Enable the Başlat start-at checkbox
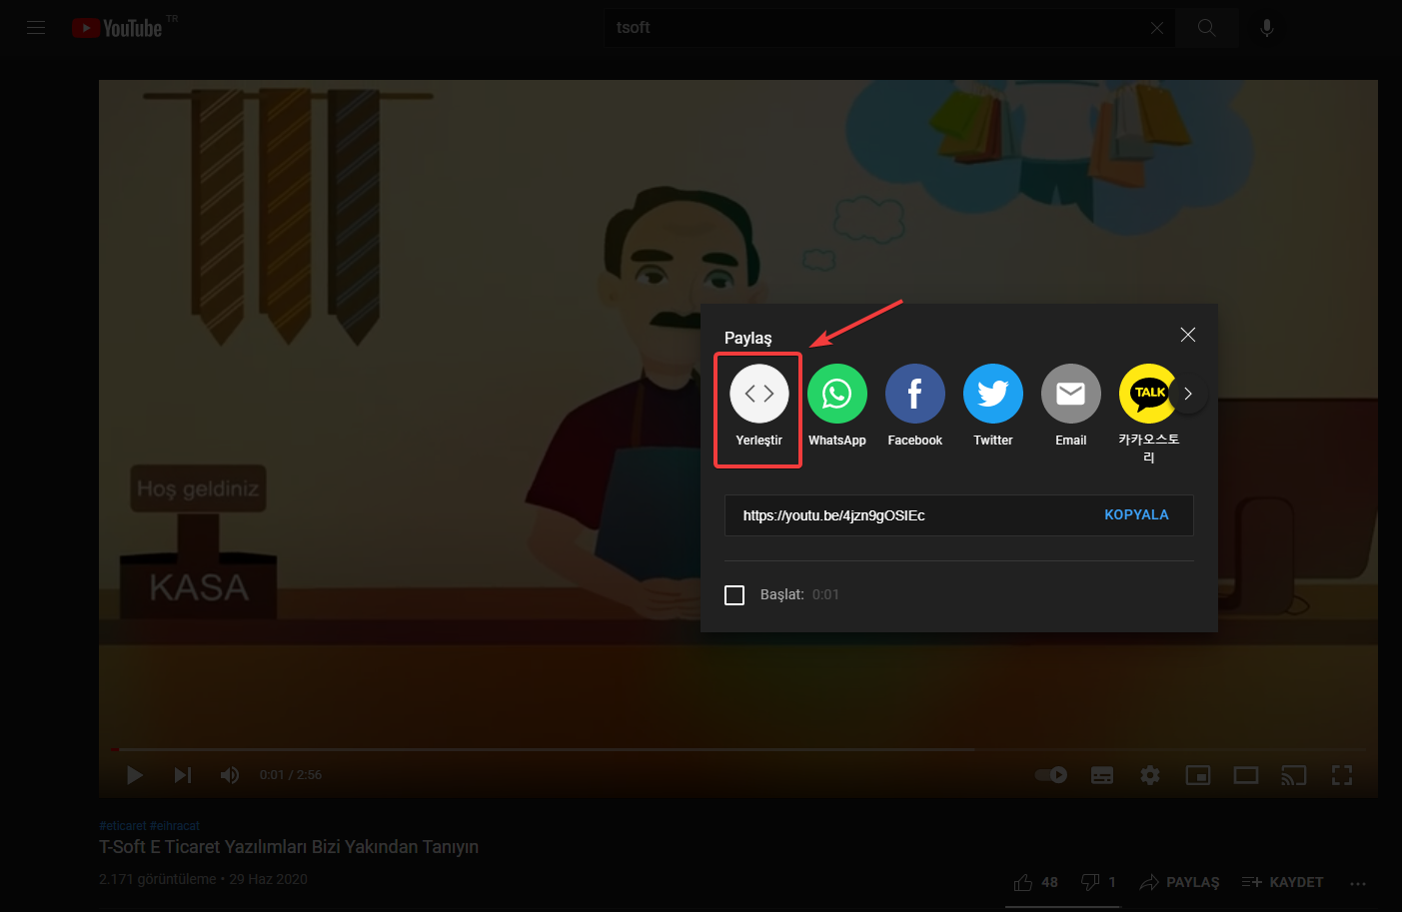The image size is (1402, 912). (x=734, y=595)
